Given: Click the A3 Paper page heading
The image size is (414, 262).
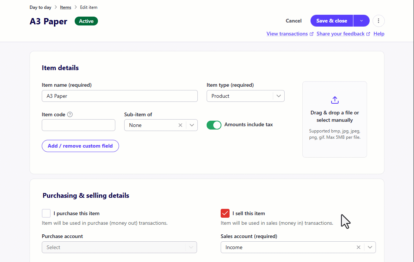Looking at the screenshot, I should tap(48, 21).
